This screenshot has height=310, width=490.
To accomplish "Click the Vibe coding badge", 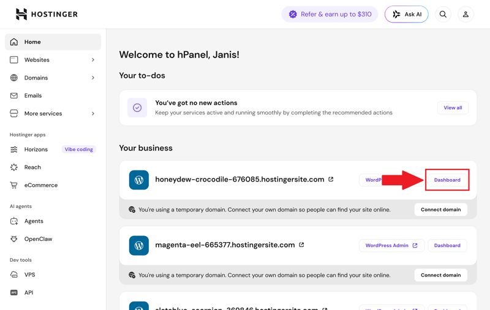I will point(79,149).
